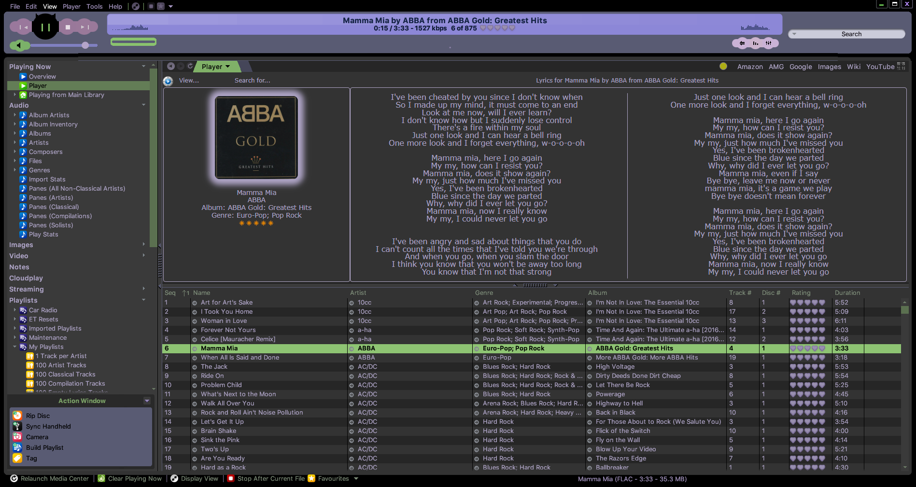Open the Edit menu
This screenshot has height=487, width=916.
tap(31, 6)
